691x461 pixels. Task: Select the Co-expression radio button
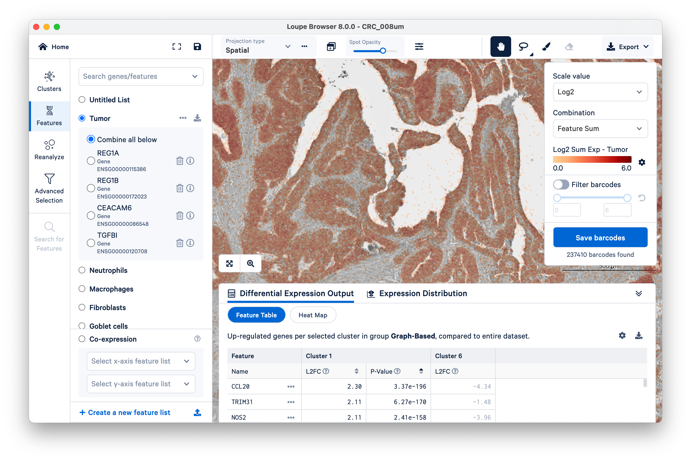coord(82,339)
